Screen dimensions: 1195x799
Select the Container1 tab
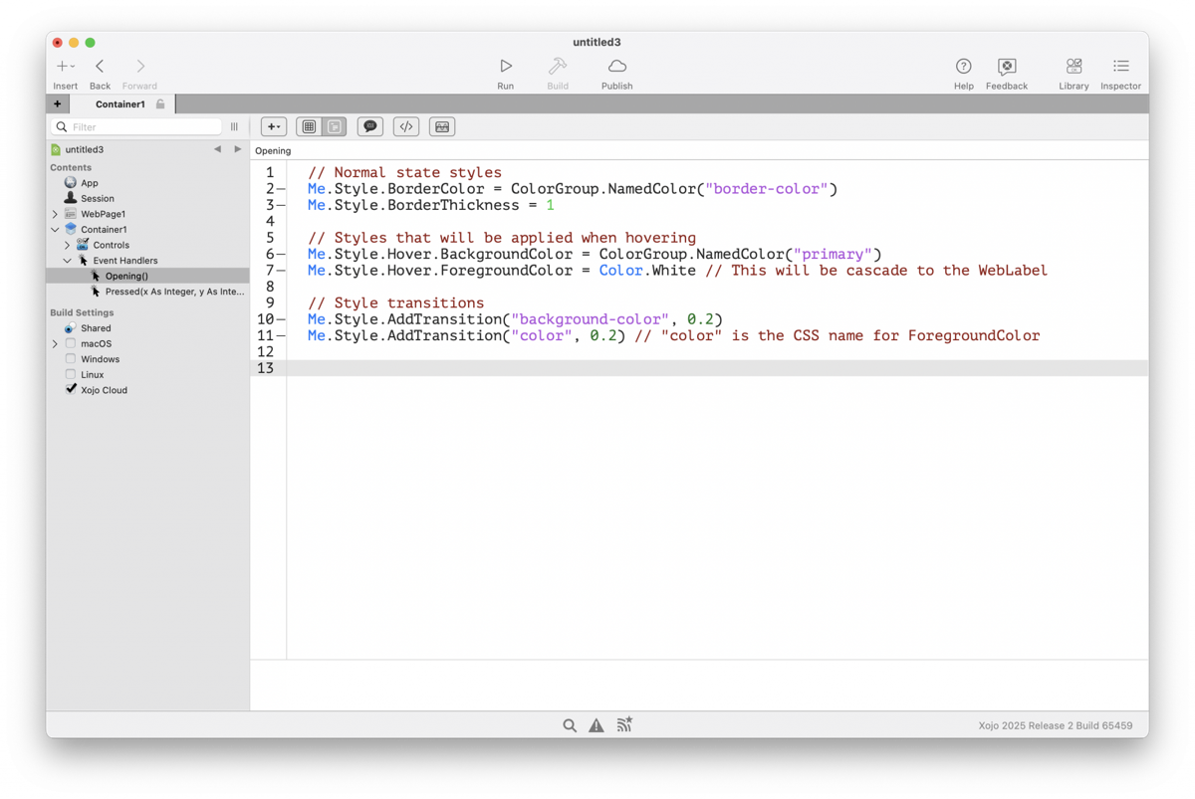pyautogui.click(x=120, y=103)
